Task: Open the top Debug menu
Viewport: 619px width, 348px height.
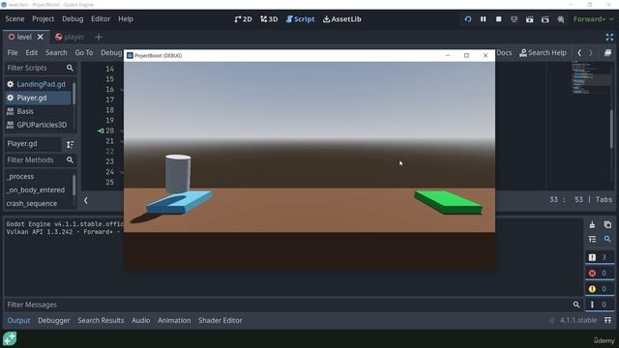Action: [73, 19]
